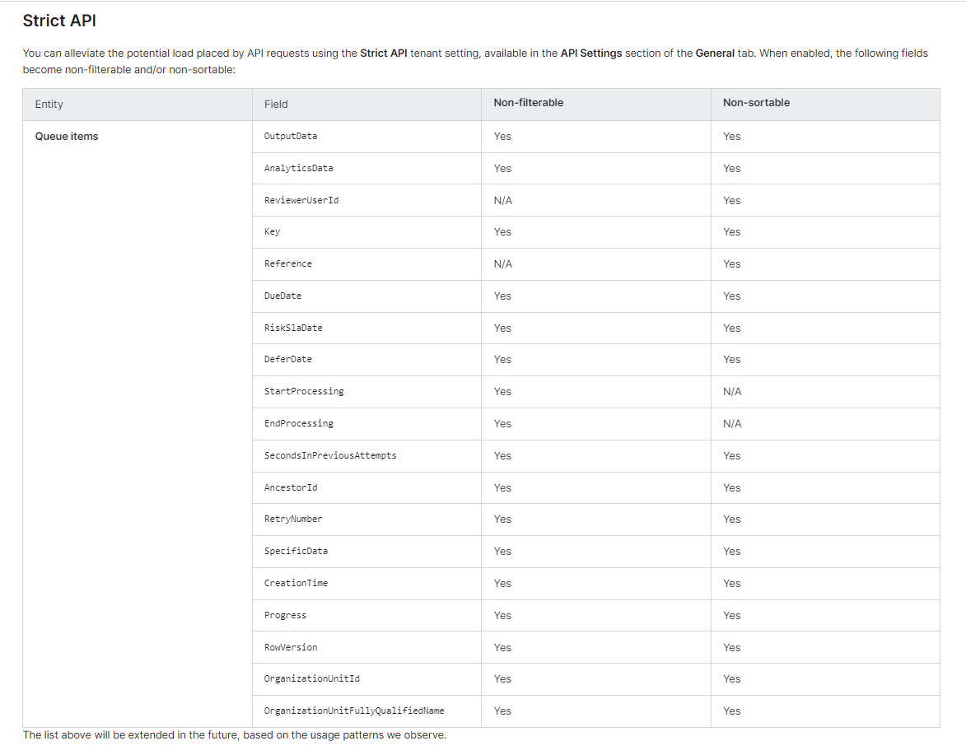Click the bold API Settings text
Image resolution: width=966 pixels, height=755 pixels.
pyautogui.click(x=590, y=54)
